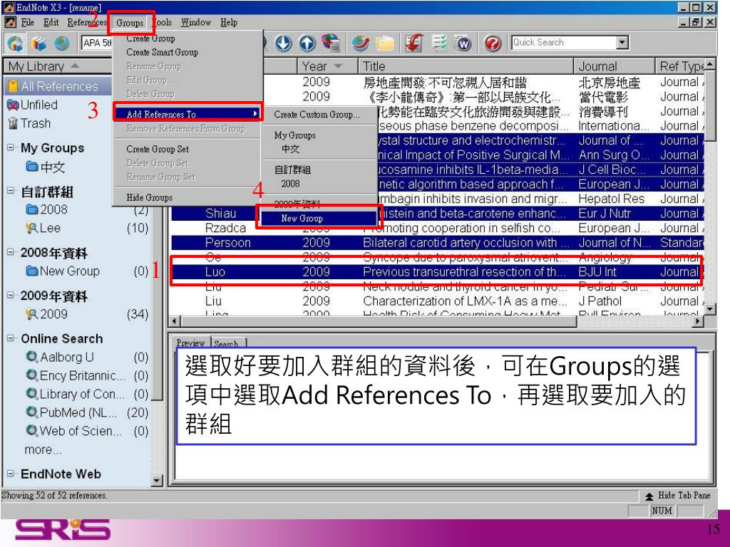Click into the Quick Search field

click(563, 43)
